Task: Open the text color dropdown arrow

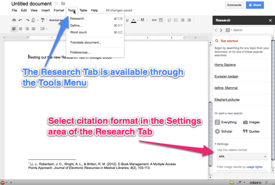Action: pyautogui.click(x=138, y=20)
